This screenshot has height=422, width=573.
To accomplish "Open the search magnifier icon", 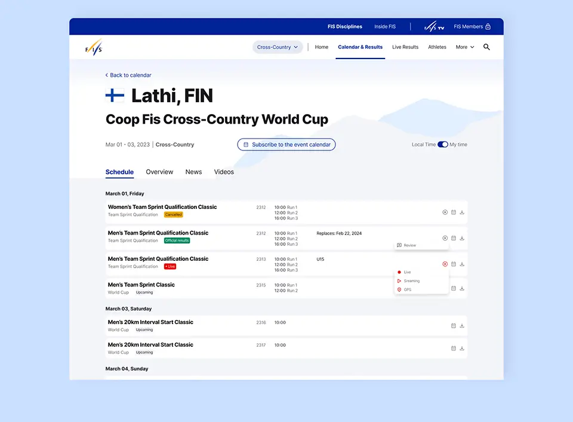I will [x=486, y=47].
